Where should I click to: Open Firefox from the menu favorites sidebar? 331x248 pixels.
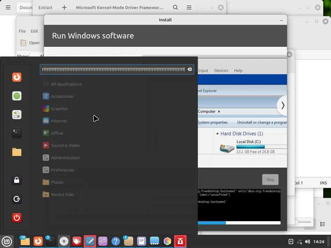17,77
